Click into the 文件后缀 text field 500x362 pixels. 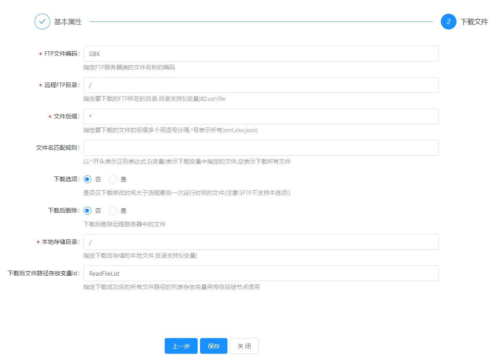pyautogui.click(x=261, y=116)
